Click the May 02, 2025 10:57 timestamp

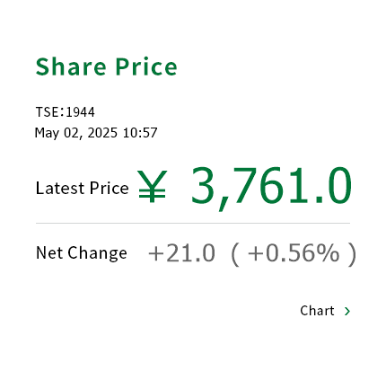[x=96, y=133]
